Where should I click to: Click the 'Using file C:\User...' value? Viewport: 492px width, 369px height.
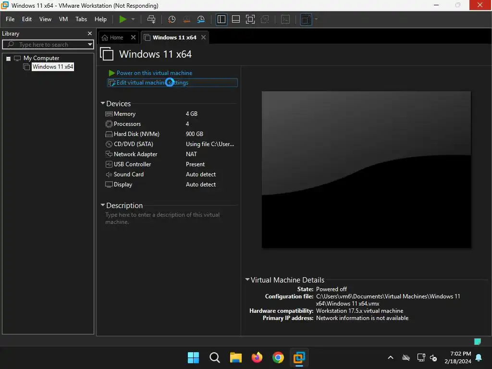[x=210, y=144]
